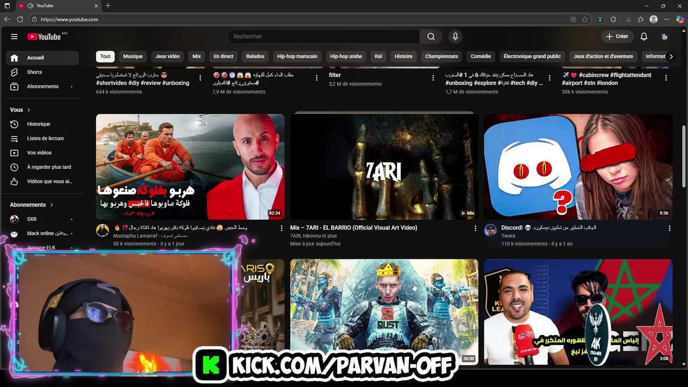Open the browser tab actions menu
The image size is (688, 387).
(7, 6)
